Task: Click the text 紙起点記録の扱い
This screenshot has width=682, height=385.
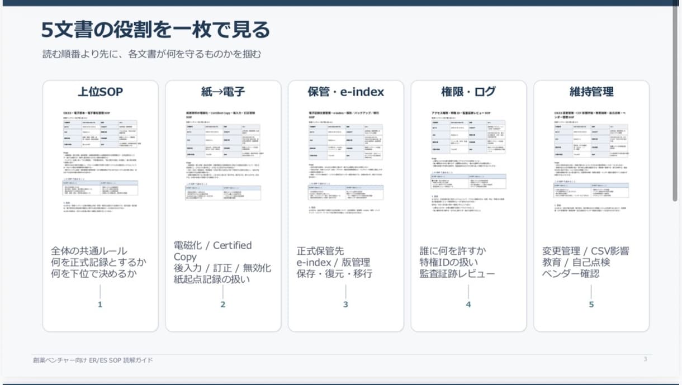Action: 212,279
